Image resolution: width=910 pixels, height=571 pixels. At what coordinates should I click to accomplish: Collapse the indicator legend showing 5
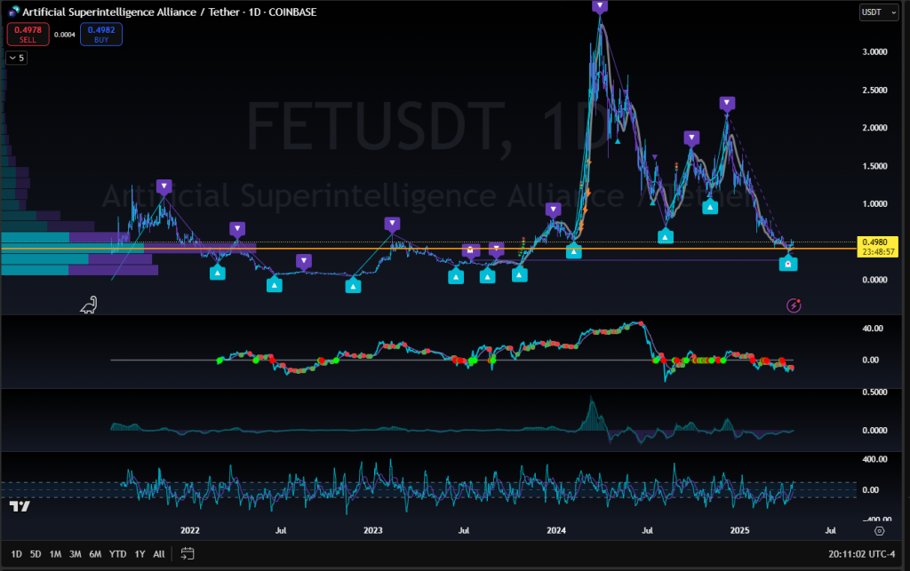tap(16, 58)
